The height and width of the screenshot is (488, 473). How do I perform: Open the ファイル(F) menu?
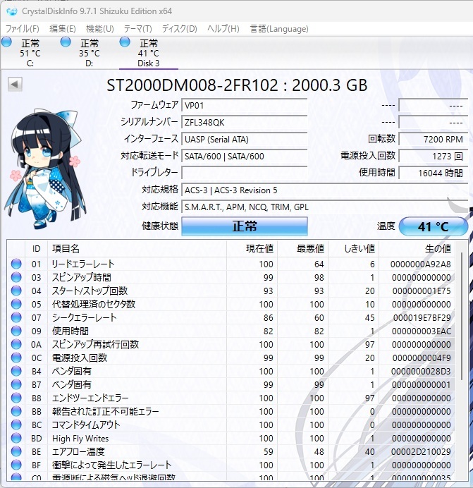[x=23, y=29]
